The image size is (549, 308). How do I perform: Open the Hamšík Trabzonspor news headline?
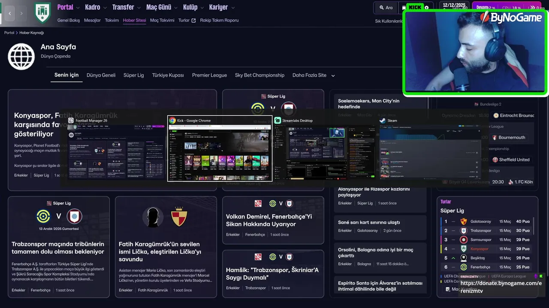[272, 274]
